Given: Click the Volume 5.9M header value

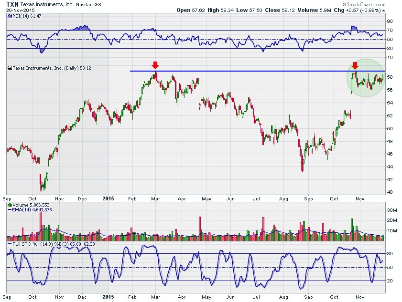Looking at the screenshot, I should (315, 10).
